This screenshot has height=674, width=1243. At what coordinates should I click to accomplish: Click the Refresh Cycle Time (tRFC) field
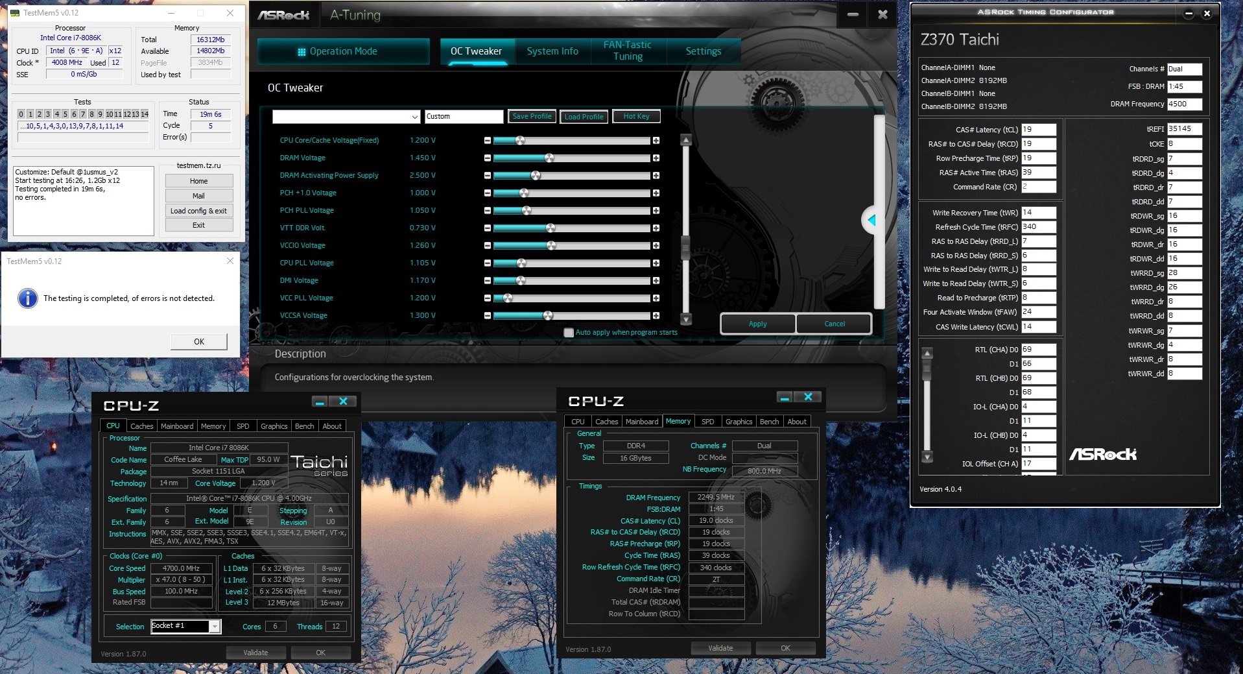click(x=1039, y=227)
